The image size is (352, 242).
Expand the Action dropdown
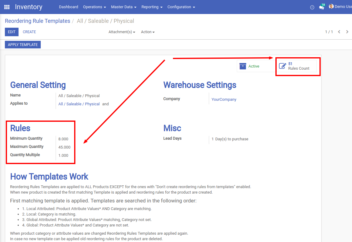[x=148, y=32]
